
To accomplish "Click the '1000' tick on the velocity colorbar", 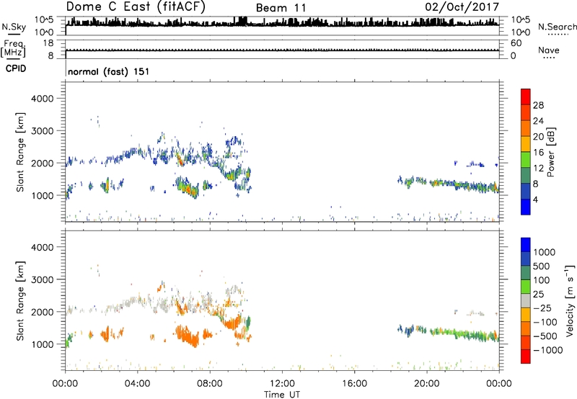I will point(545,252).
